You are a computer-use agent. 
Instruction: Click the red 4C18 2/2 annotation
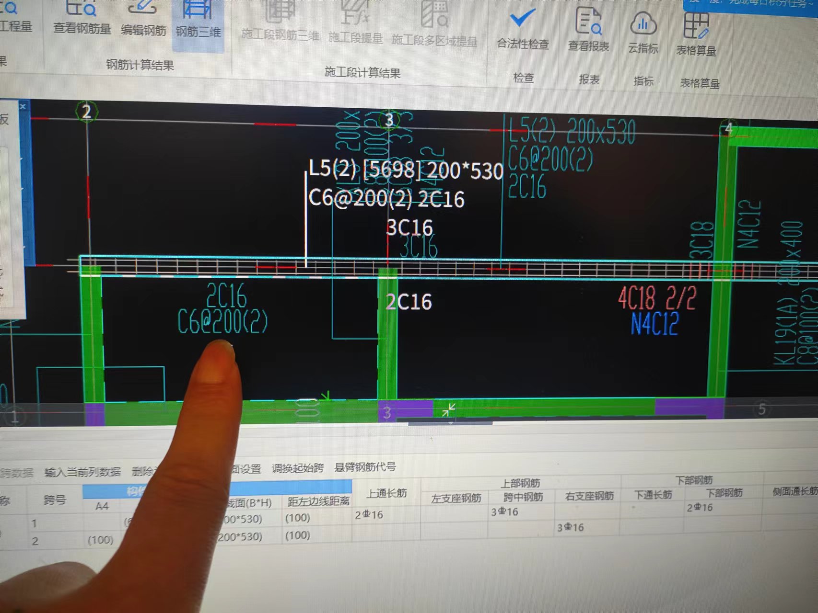(x=657, y=299)
